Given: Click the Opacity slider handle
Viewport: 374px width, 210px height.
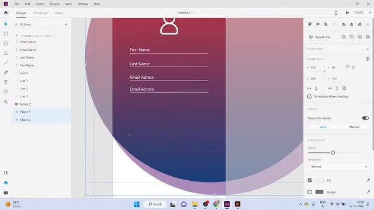Looking at the screenshot, I should (x=333, y=153).
